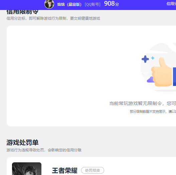Click the 908分 credit score

(x=112, y=4)
